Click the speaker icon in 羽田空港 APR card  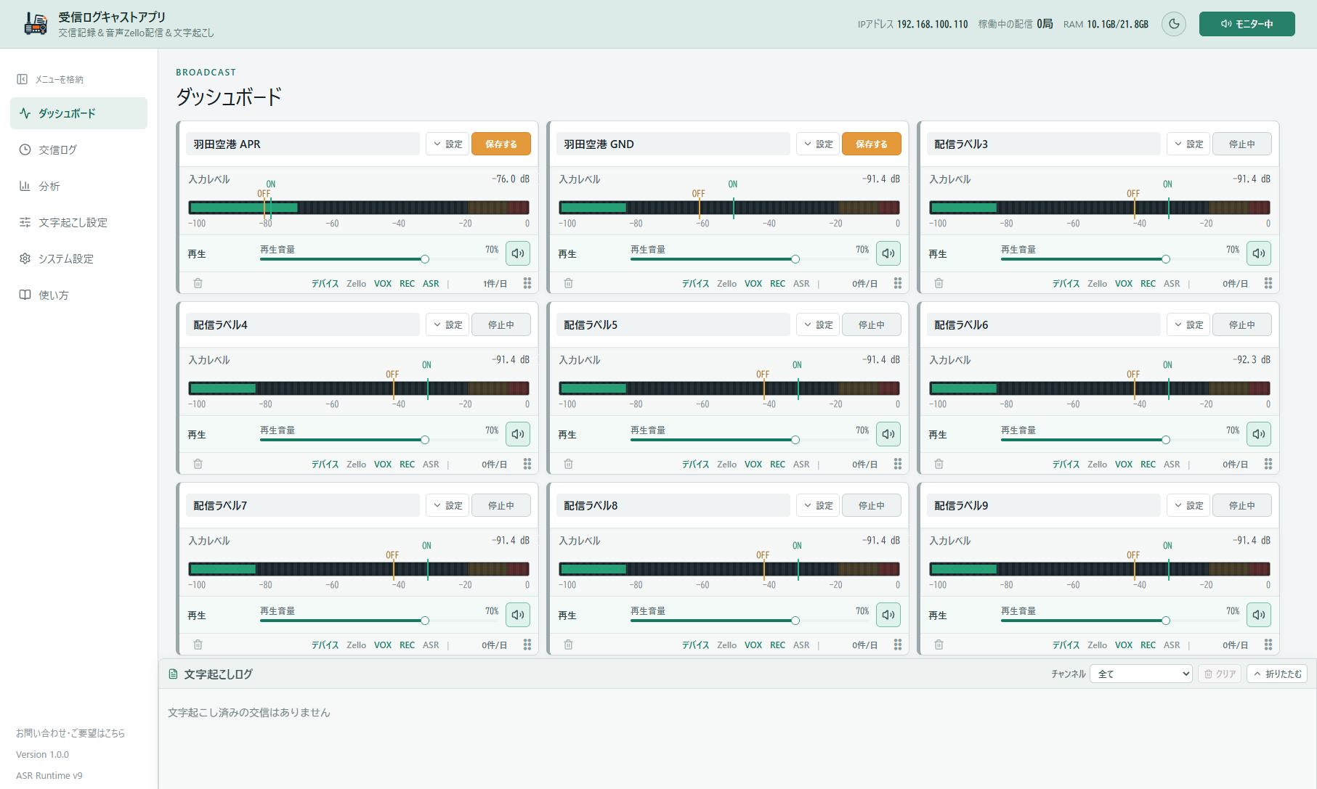(x=518, y=253)
